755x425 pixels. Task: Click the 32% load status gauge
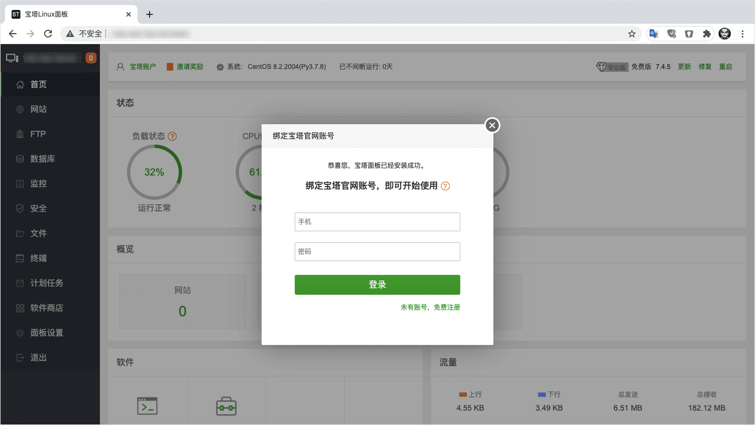coord(155,172)
